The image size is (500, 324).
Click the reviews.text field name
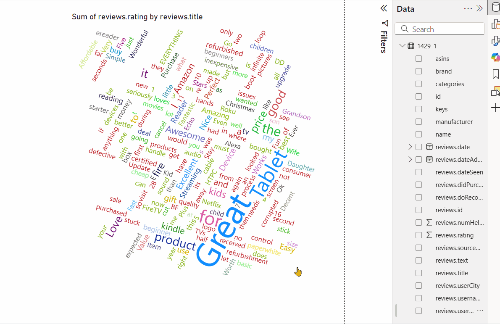[x=451, y=261]
